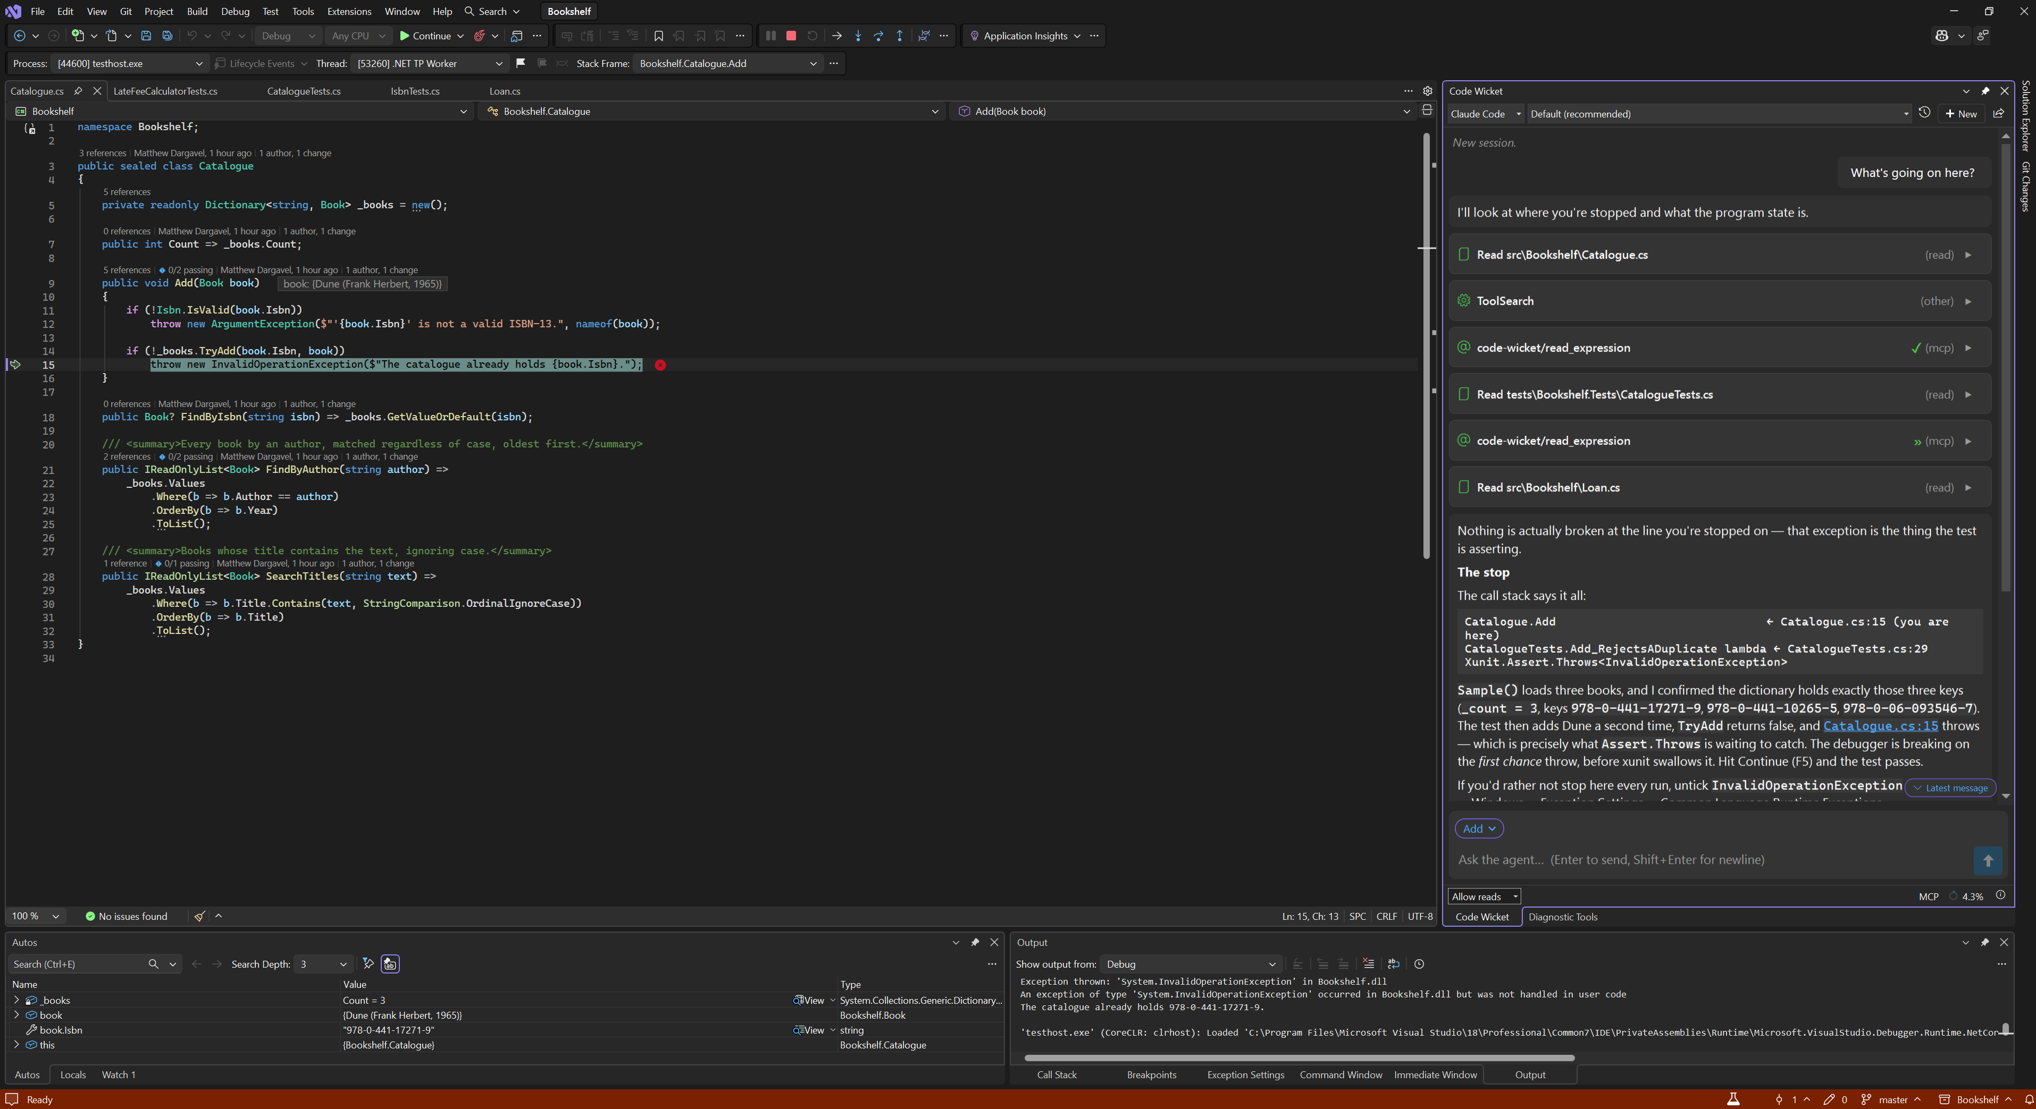
Task: Click the Step Out icon
Action: [900, 36]
